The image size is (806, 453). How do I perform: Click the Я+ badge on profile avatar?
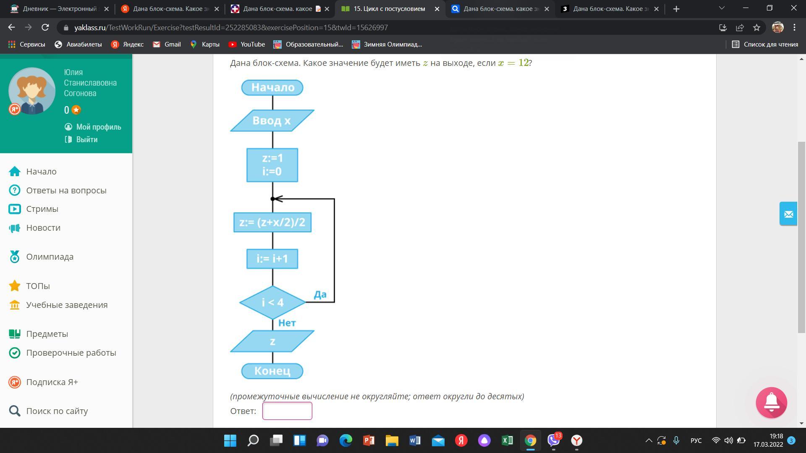(x=15, y=109)
